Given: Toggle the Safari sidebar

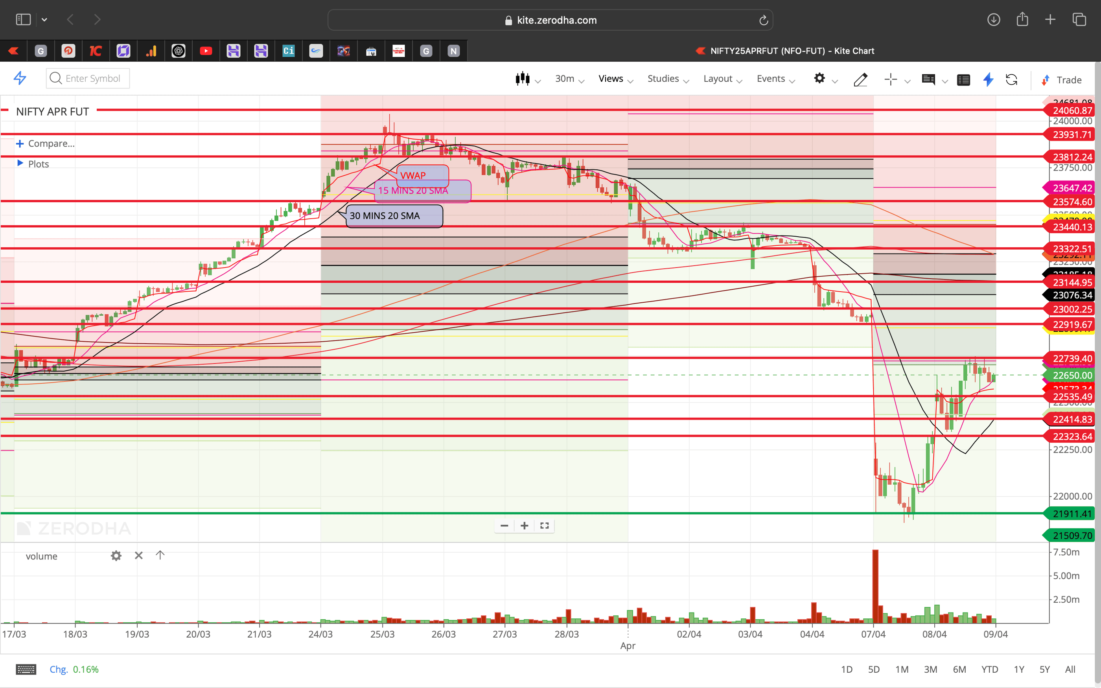Looking at the screenshot, I should coord(23,19).
